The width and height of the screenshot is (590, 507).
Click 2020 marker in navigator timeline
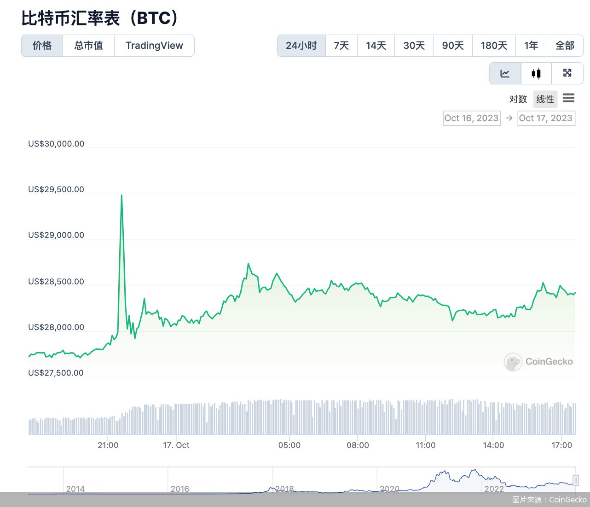(389, 489)
